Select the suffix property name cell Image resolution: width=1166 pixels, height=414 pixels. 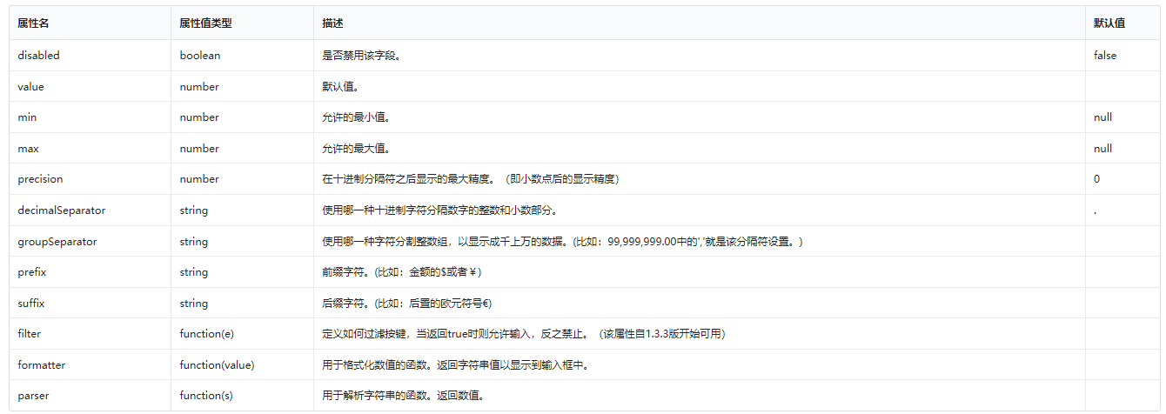(x=32, y=303)
